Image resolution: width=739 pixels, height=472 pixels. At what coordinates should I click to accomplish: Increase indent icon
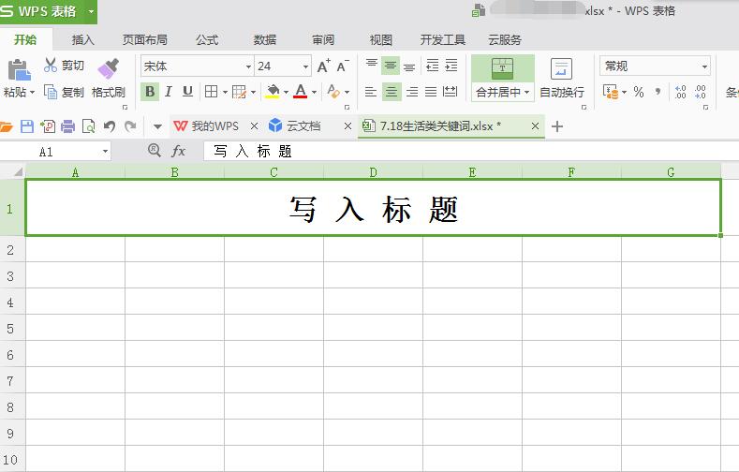[451, 65]
